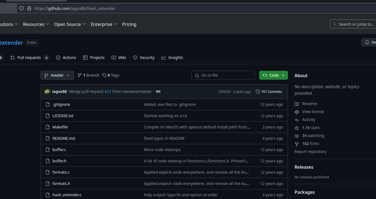Expand the Enterprise menu
The width and height of the screenshot is (376, 199).
point(104,24)
